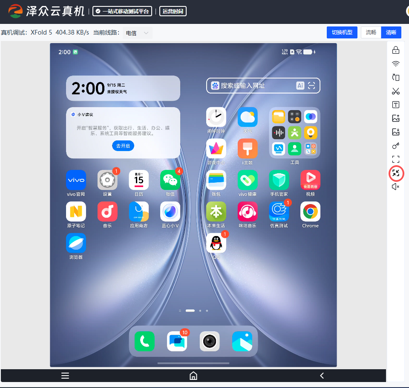Viewport: 409px width, 388px height.
Task: Open the i主题 theme app
Action: 248,149
